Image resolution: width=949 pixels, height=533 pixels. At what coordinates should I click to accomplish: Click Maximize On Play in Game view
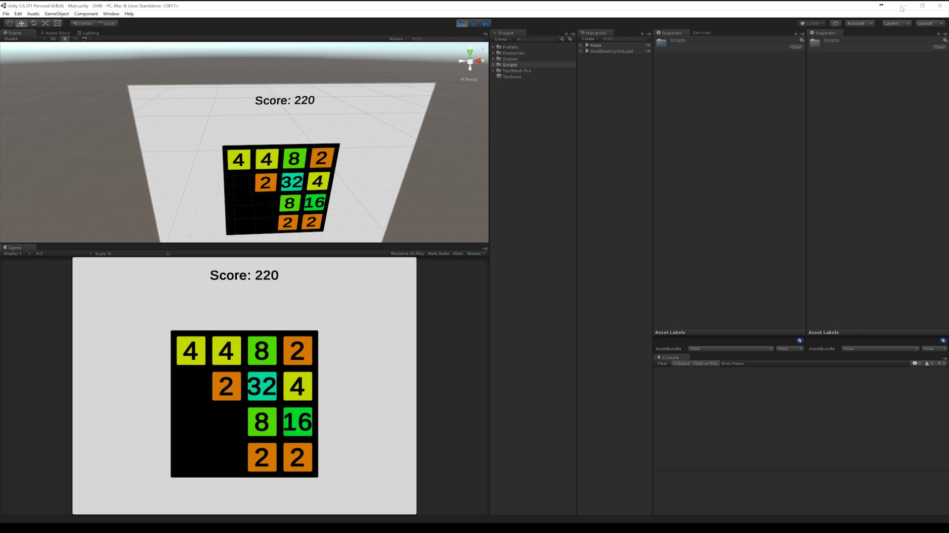[407, 253]
